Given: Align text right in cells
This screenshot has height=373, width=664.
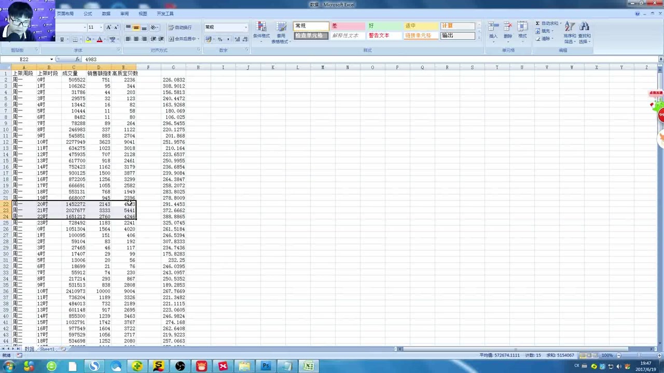Looking at the screenshot, I should tap(144, 39).
